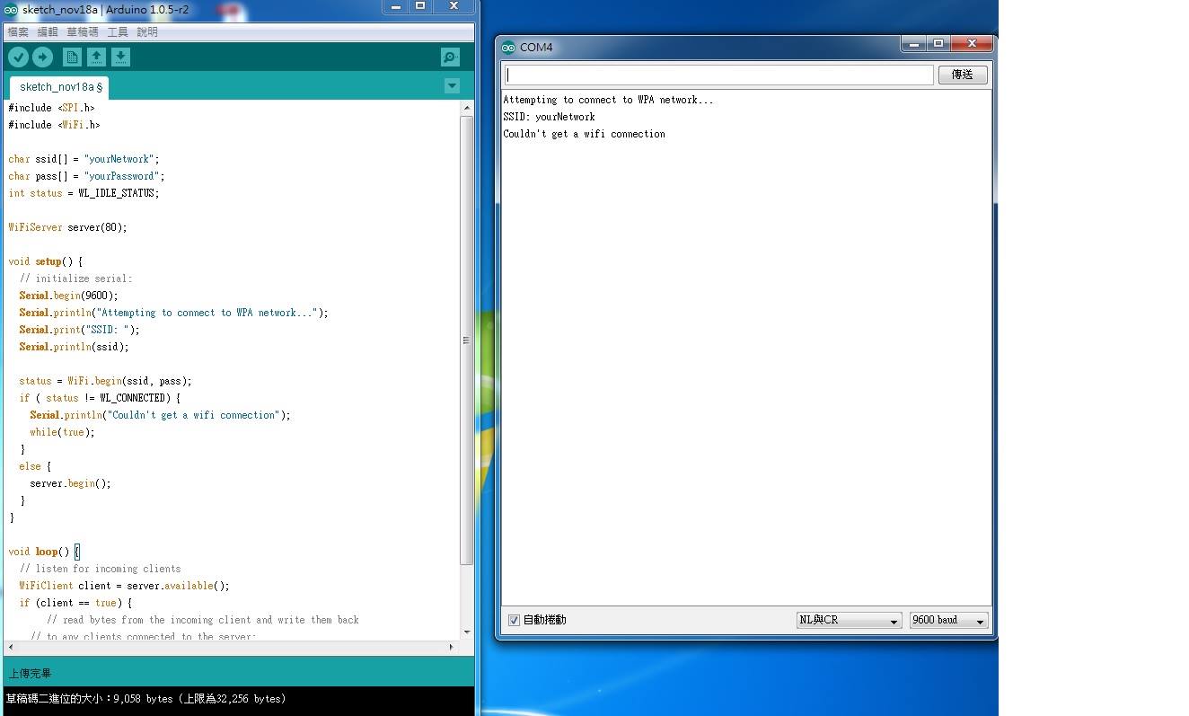Click the Save sketch icon

click(x=120, y=57)
